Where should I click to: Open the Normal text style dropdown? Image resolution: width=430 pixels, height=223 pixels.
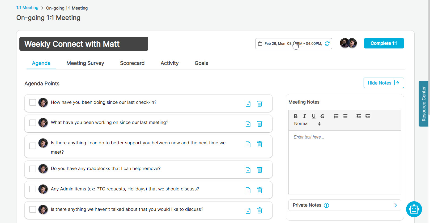[x=307, y=124]
